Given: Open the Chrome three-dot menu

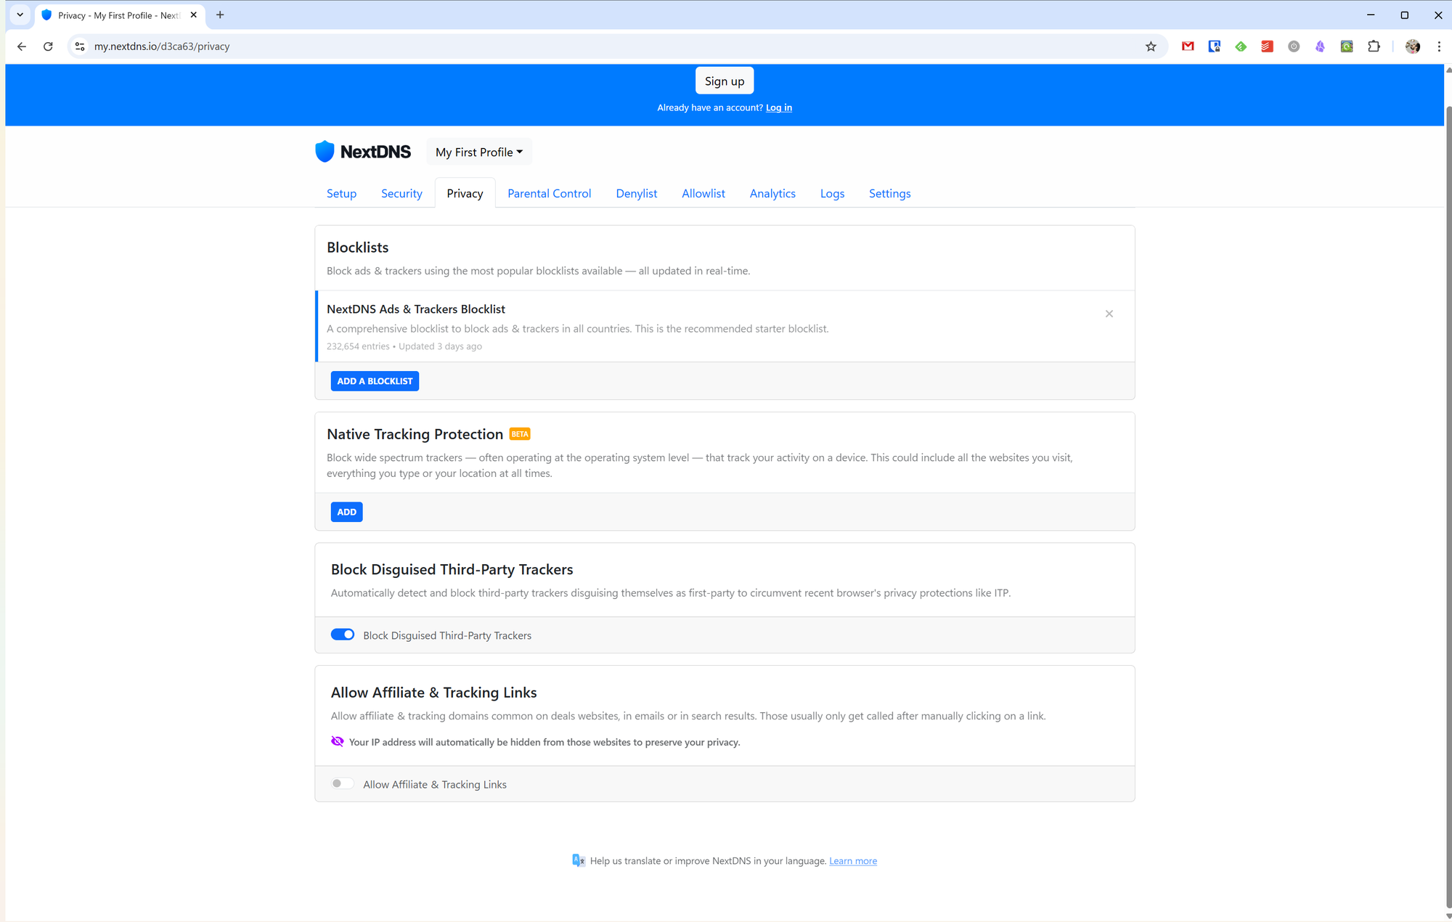Looking at the screenshot, I should pyautogui.click(x=1439, y=46).
